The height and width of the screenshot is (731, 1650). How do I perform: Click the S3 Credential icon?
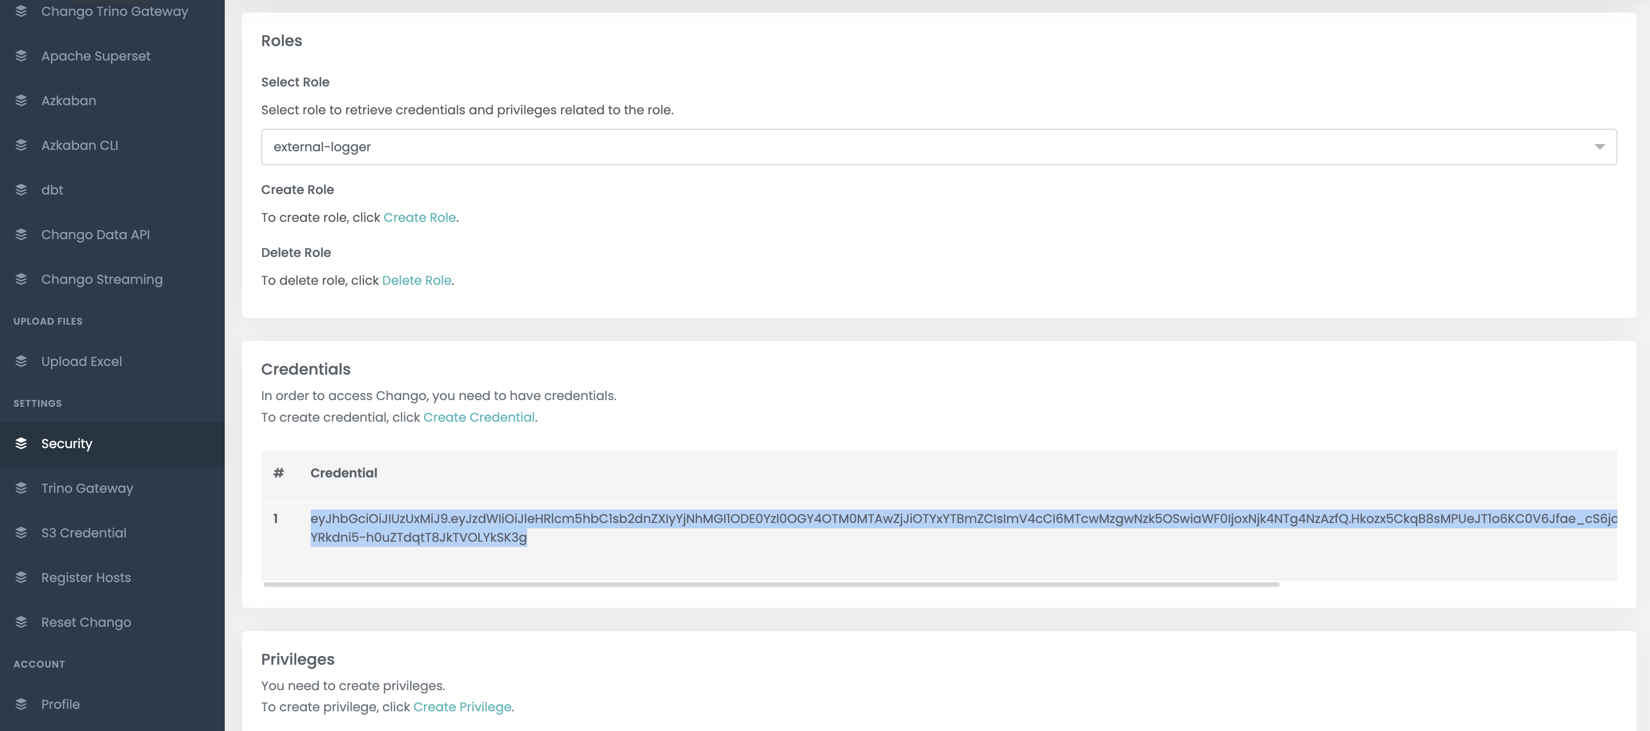click(21, 533)
